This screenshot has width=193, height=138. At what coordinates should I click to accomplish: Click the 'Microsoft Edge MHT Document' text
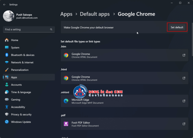pyautogui.click(x=87, y=103)
